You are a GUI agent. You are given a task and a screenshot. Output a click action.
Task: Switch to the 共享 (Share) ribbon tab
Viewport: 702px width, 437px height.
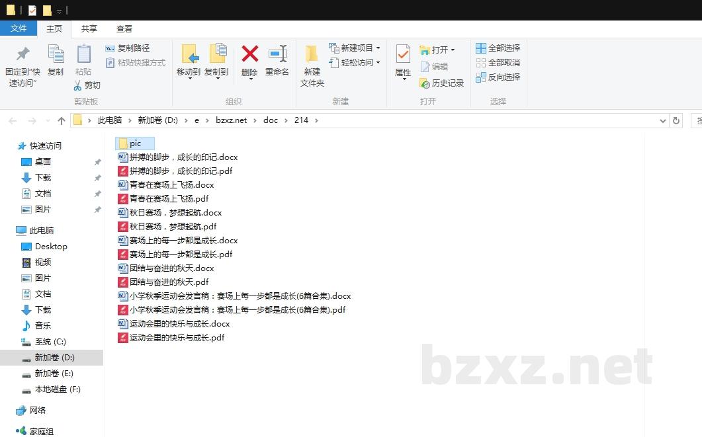(90, 28)
